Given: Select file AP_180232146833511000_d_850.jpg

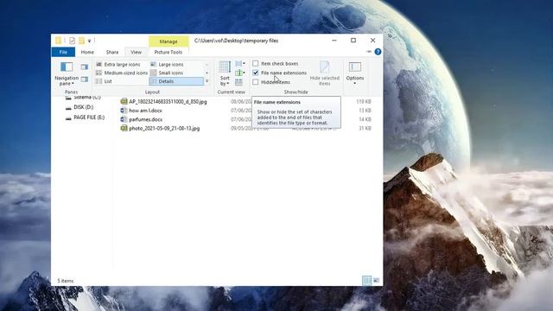Looking at the screenshot, I should (168, 102).
